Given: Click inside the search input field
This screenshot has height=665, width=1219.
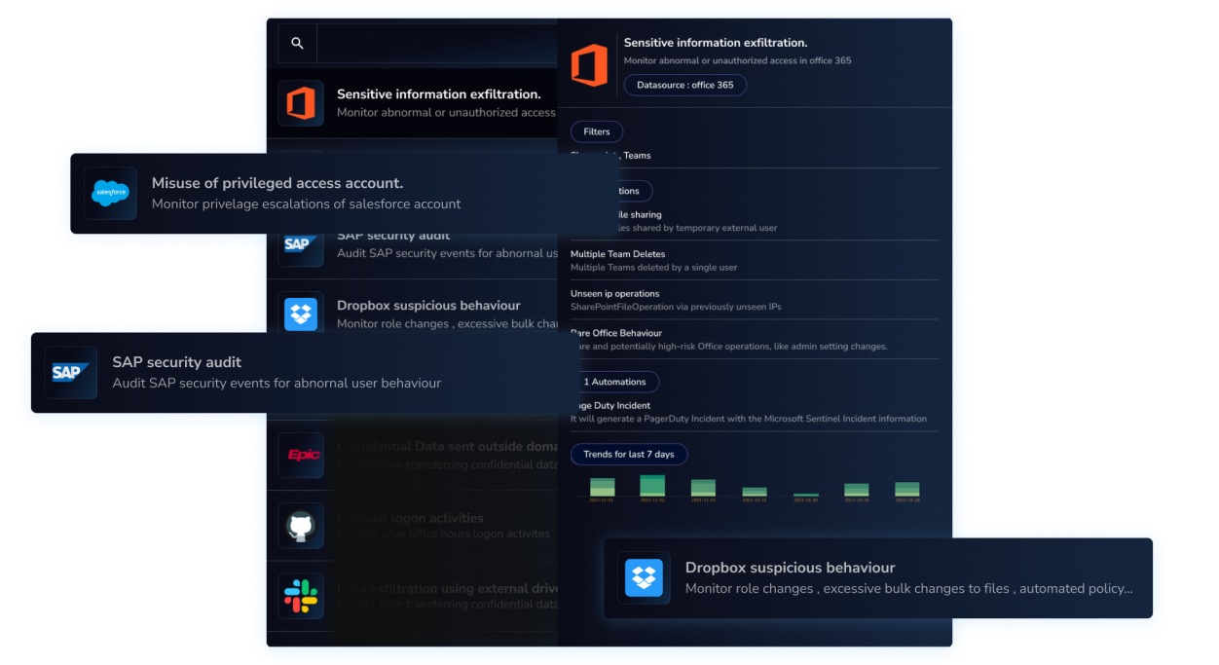Looking at the screenshot, I should 436,44.
